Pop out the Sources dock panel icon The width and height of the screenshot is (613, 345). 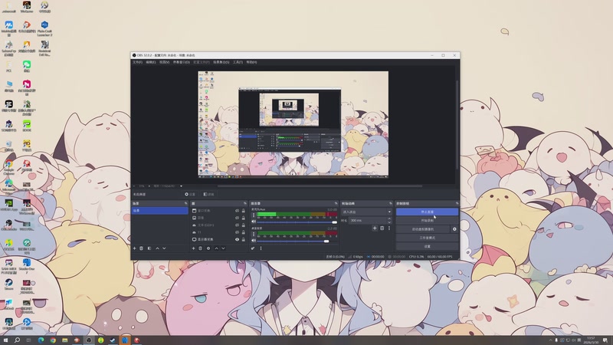245,203
